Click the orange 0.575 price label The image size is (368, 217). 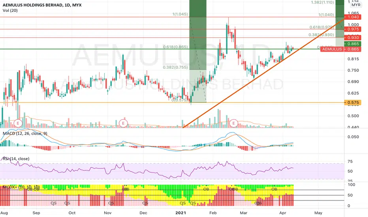(x=353, y=103)
